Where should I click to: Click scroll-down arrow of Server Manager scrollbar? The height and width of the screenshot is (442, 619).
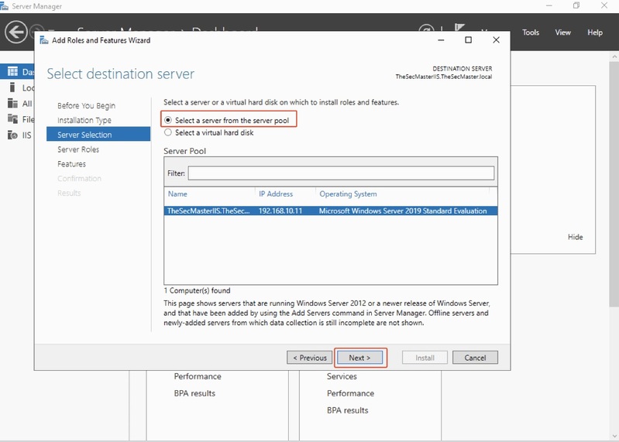pyautogui.click(x=614, y=436)
